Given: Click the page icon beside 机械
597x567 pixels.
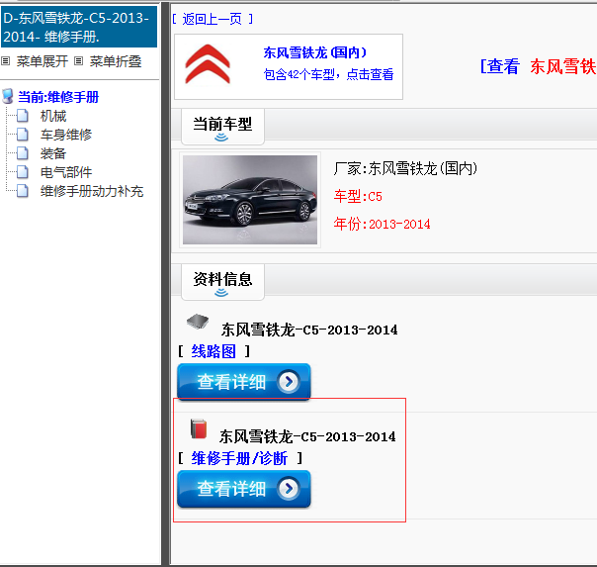Looking at the screenshot, I should click(x=23, y=116).
